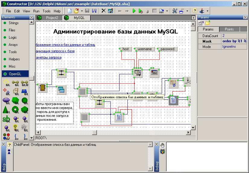249x173 pixels.
Task: Select the Params tab in the Params panel
Action: 208,29
